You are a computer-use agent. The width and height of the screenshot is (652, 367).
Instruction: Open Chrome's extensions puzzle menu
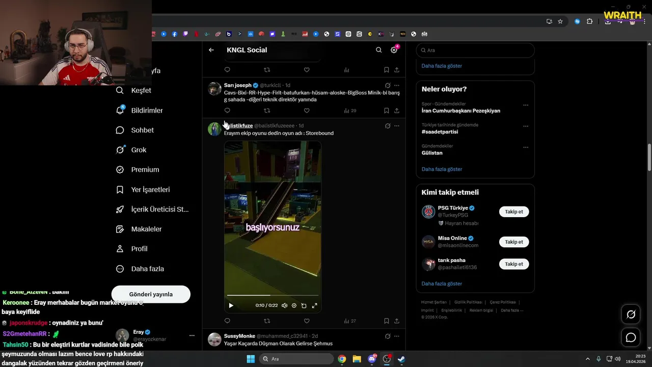tap(590, 21)
